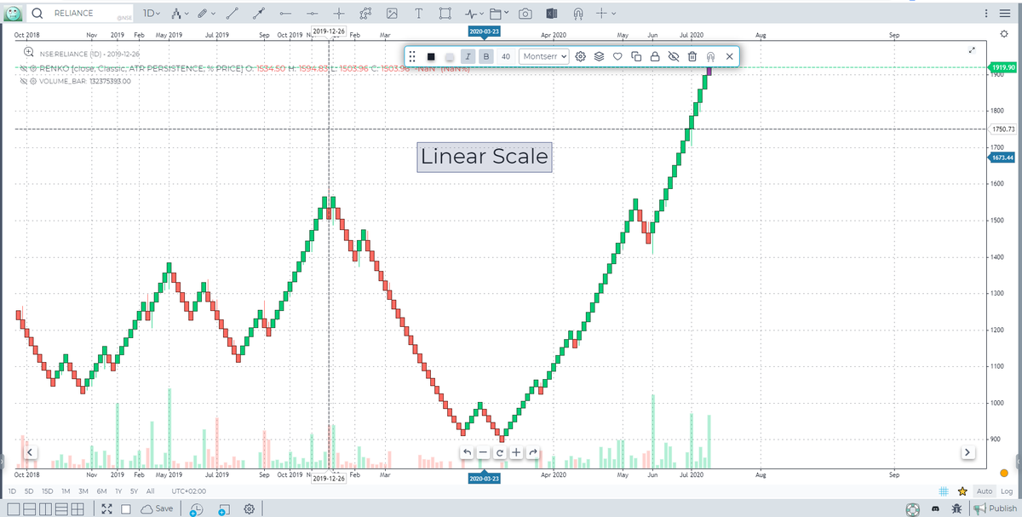Toggle magnet mode in top toolbar

point(577,14)
